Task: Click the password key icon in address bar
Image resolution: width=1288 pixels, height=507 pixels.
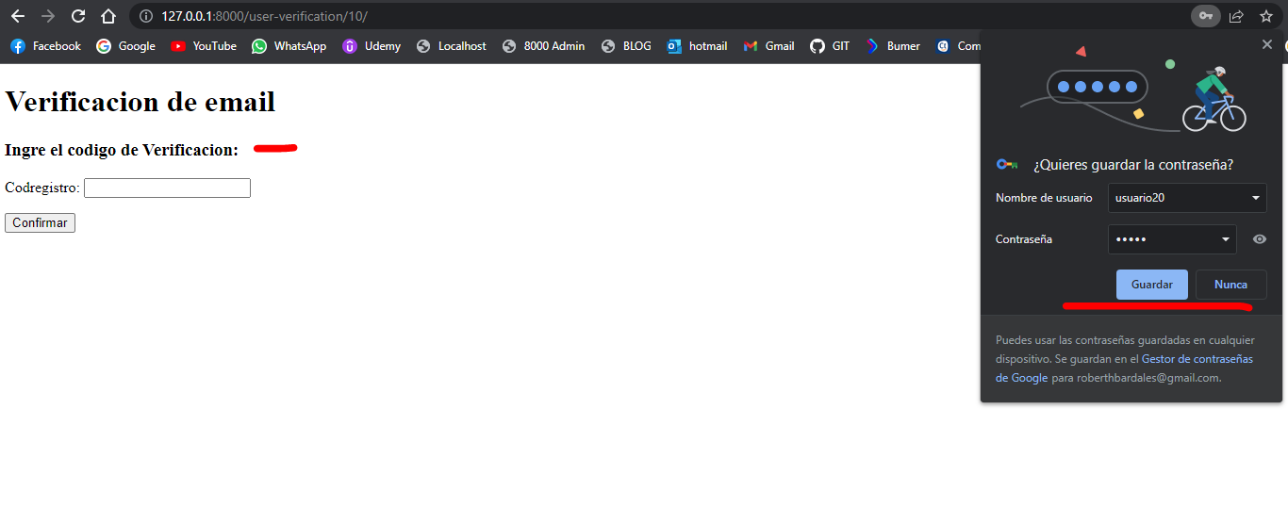Action: 1205,16
